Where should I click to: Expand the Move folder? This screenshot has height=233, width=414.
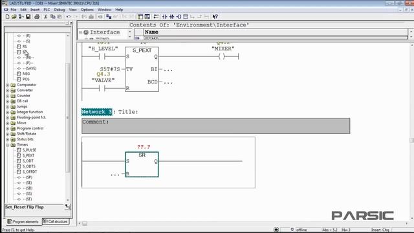7,123
